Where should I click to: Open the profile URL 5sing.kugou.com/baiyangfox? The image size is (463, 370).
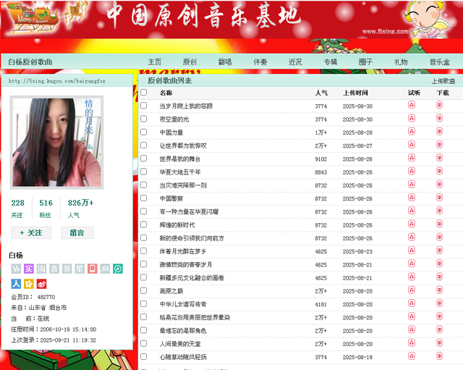click(x=56, y=80)
